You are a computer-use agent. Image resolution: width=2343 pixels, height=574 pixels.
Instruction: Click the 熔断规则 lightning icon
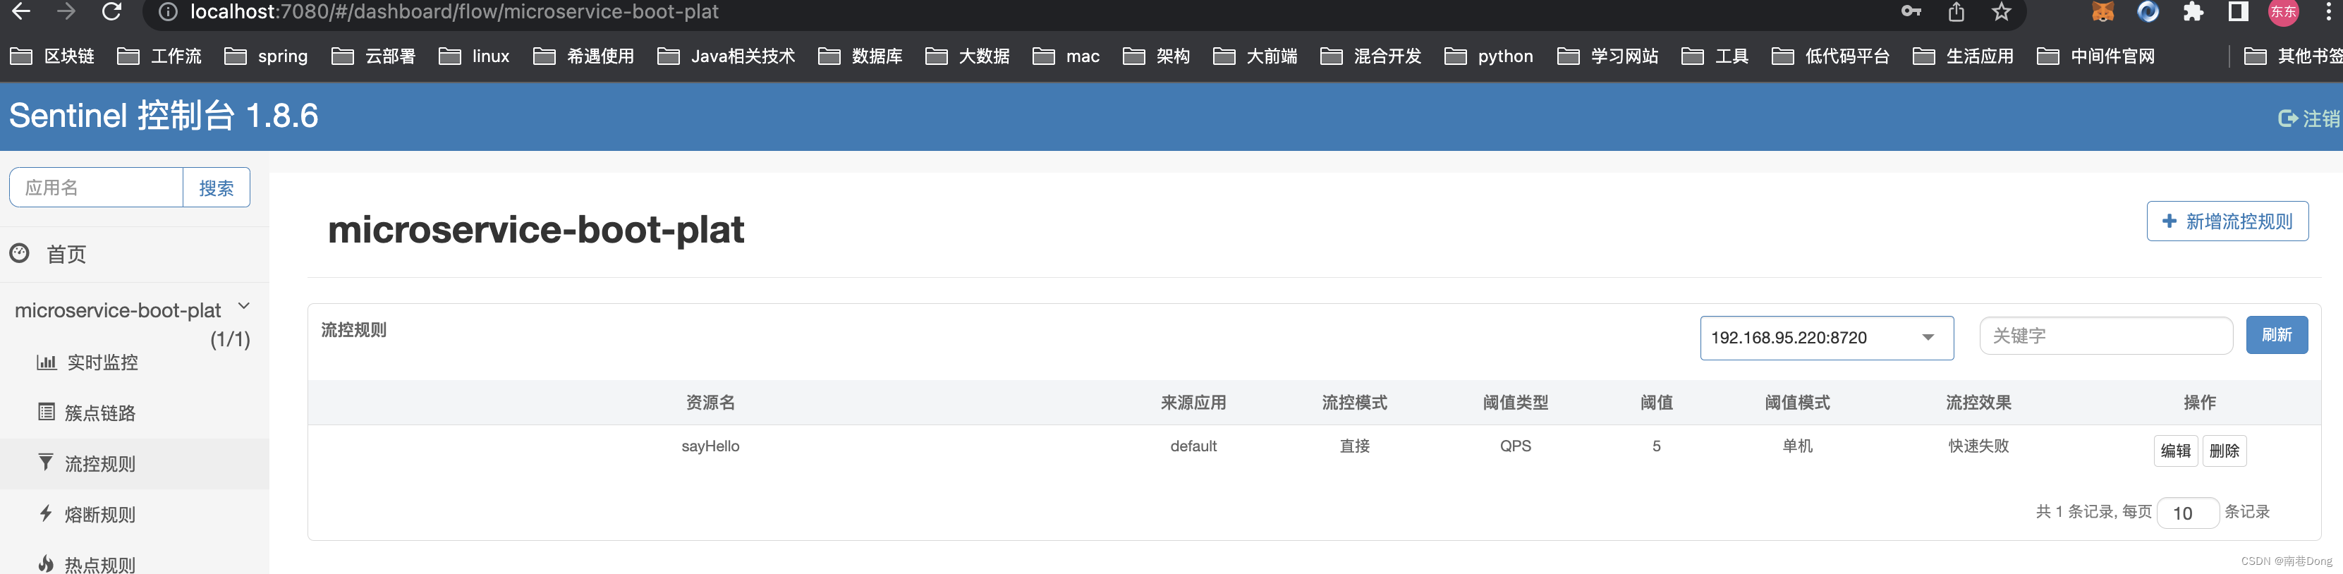(x=45, y=513)
